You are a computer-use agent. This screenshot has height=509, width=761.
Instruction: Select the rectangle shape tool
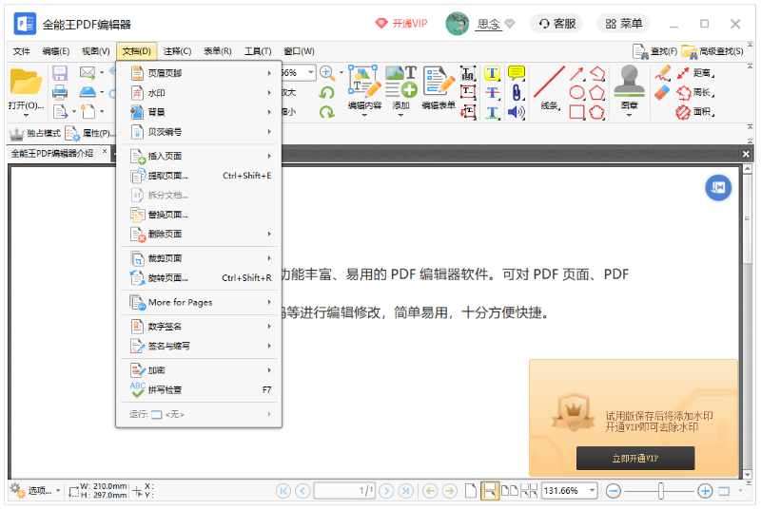pos(576,112)
